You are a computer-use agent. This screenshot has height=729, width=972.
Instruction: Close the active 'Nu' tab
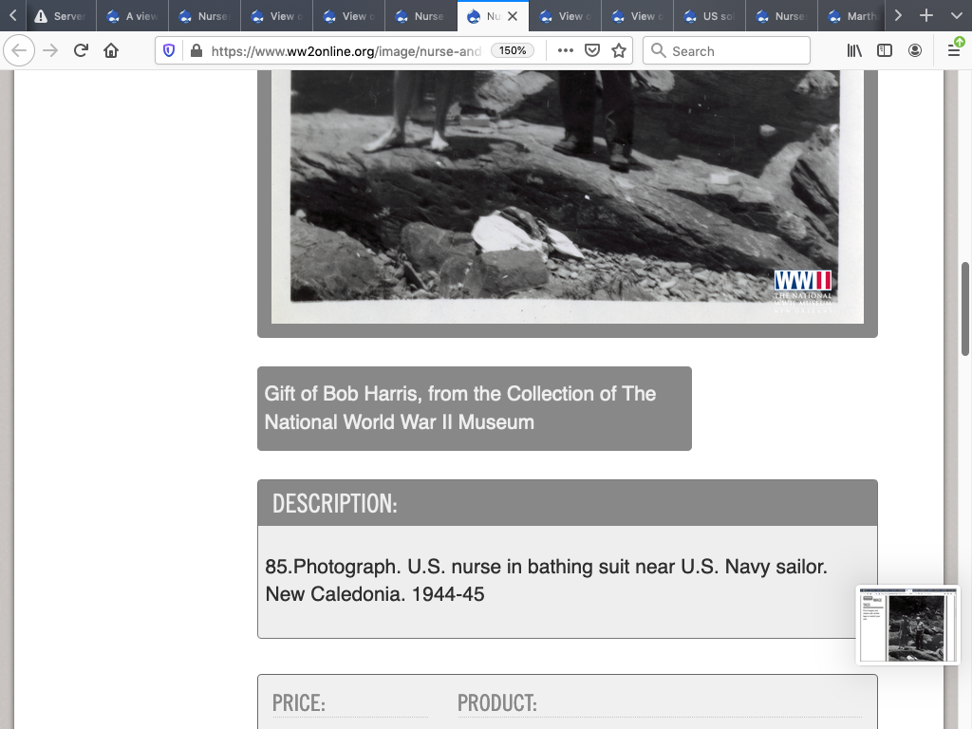(x=513, y=16)
